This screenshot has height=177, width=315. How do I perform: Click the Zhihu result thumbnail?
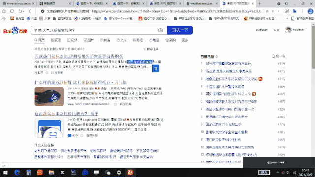pyautogui.click(x=49, y=128)
